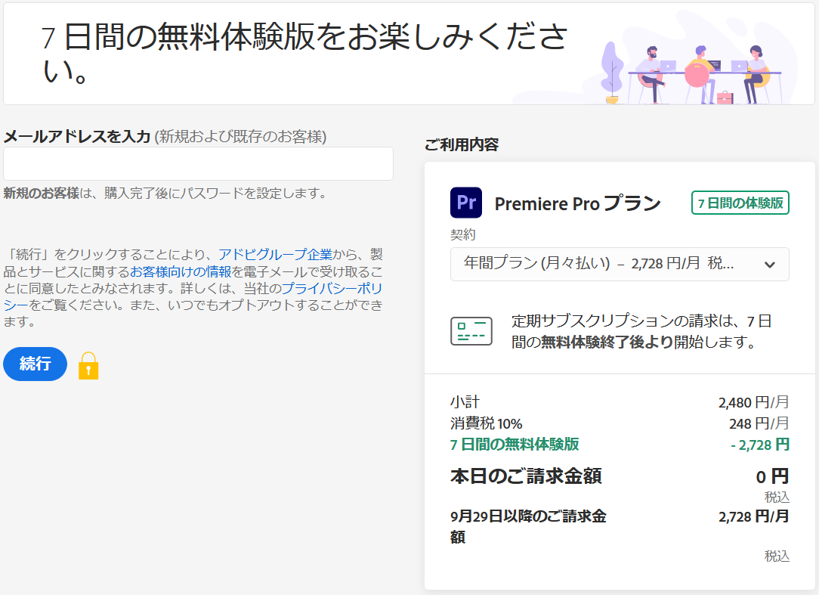Click the 本日のご請求金額 heading
Image resolution: width=819 pixels, height=595 pixels.
(x=526, y=476)
